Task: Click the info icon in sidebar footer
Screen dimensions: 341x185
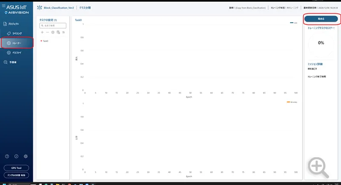Action: pos(16,156)
